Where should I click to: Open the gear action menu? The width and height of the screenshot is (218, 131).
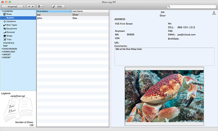point(40,6)
